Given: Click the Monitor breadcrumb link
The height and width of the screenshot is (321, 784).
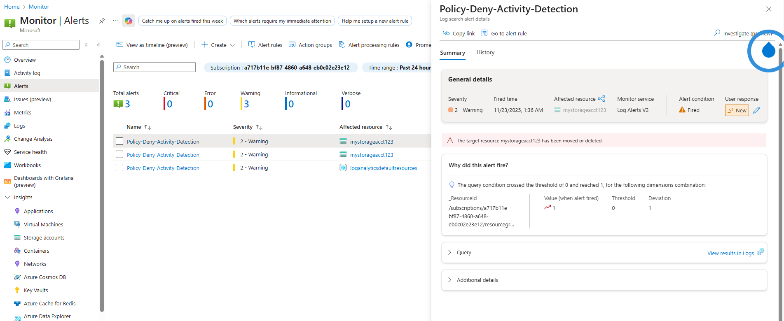Looking at the screenshot, I should pyautogui.click(x=39, y=7).
